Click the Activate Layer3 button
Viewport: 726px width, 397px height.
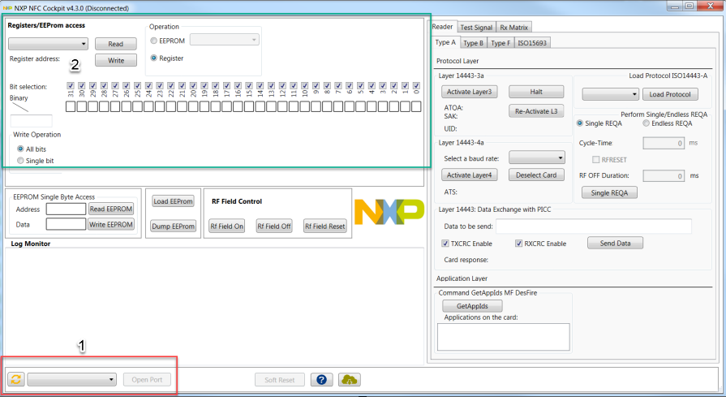click(470, 92)
